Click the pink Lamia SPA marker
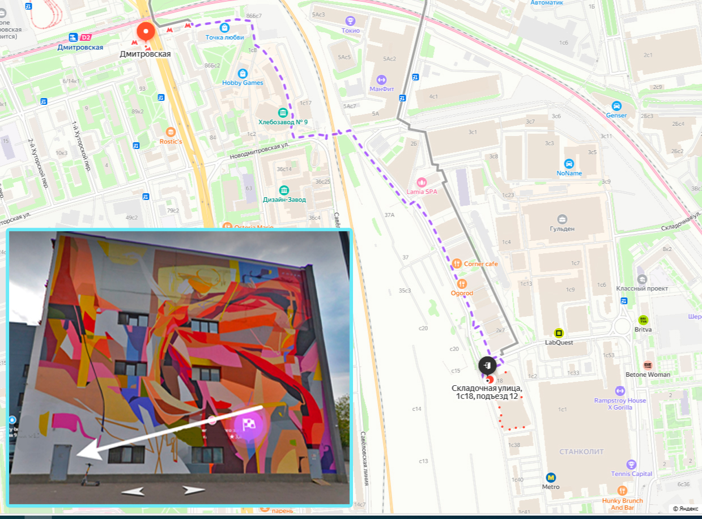702x519 pixels. coord(421,182)
